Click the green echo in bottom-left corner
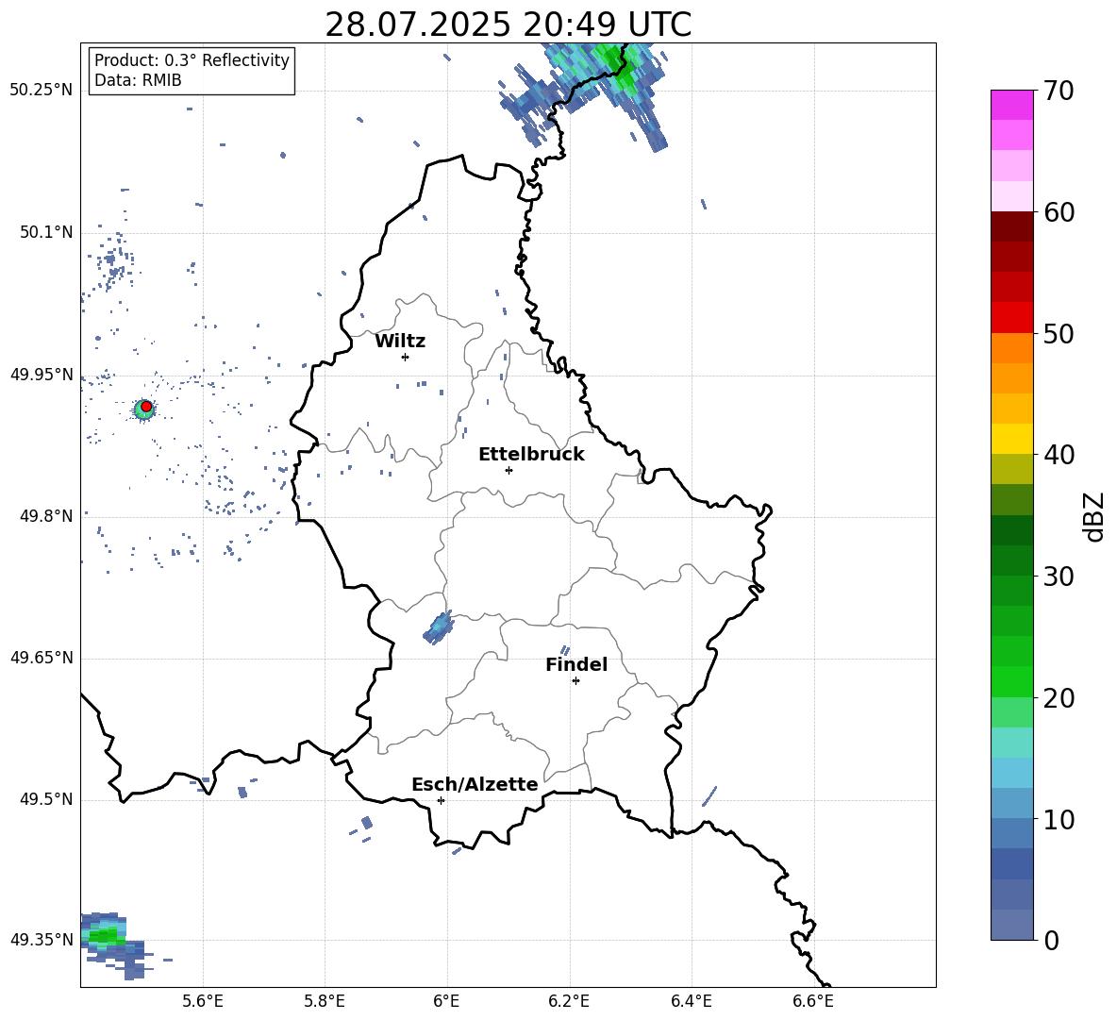This screenshot has height=1020, width=1117. tap(105, 934)
